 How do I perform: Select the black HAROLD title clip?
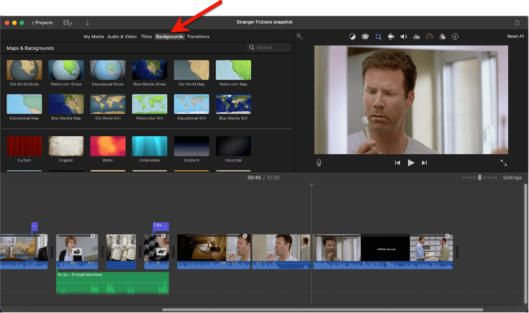tap(385, 248)
